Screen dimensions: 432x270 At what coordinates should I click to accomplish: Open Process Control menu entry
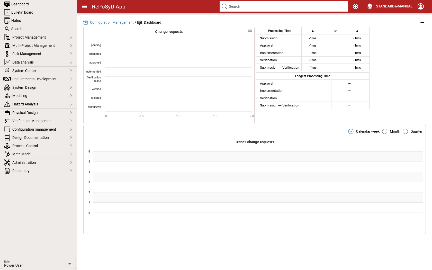(x=38, y=146)
